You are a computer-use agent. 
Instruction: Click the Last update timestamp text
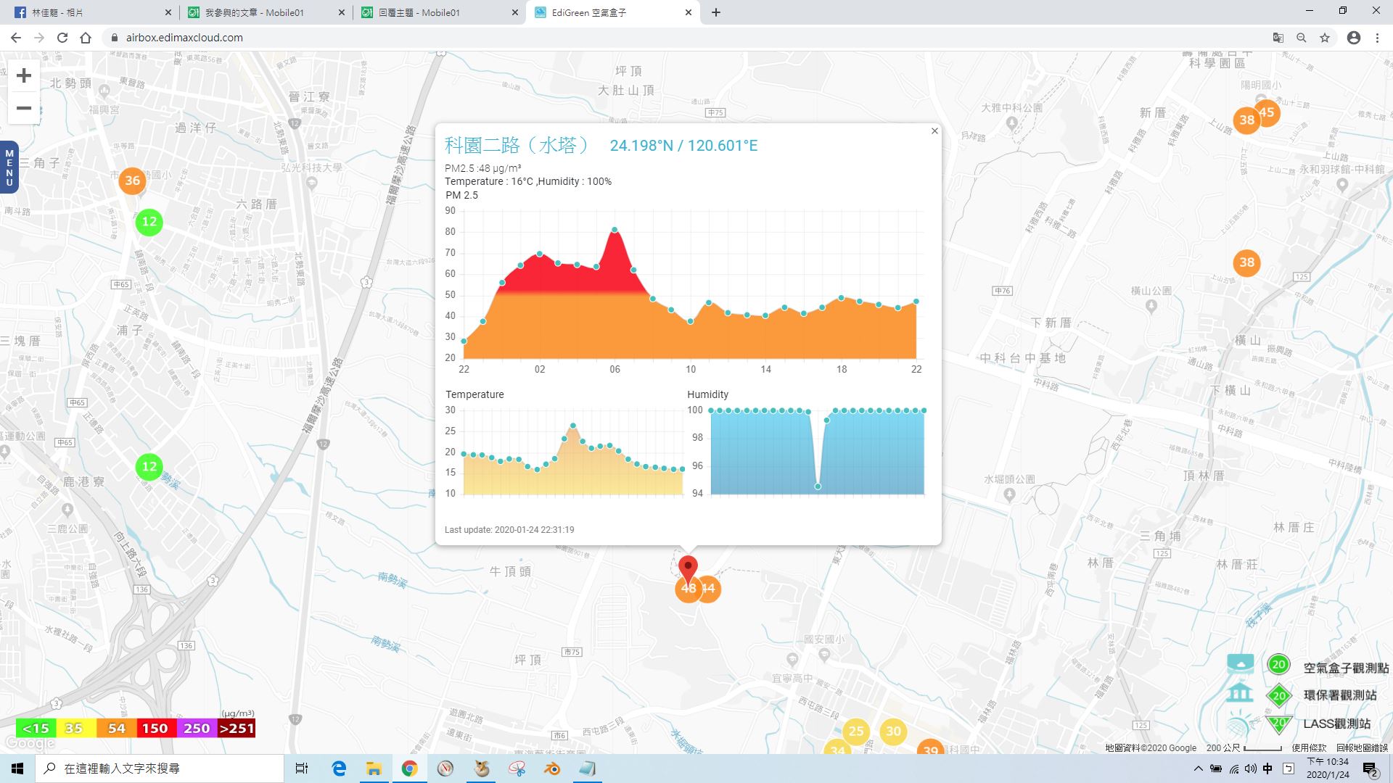[509, 530]
